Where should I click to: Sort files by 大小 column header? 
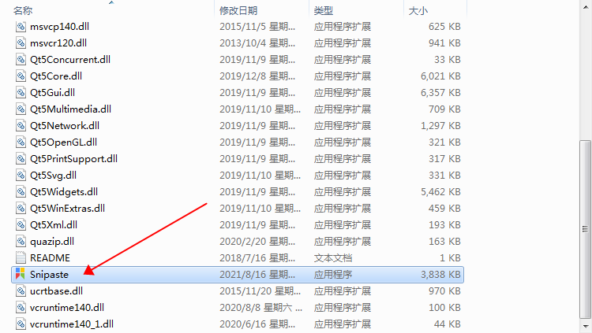[x=418, y=10]
